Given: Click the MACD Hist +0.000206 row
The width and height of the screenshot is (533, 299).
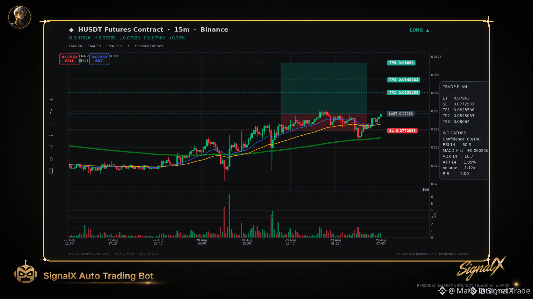Looking at the screenshot, I should [x=465, y=150].
